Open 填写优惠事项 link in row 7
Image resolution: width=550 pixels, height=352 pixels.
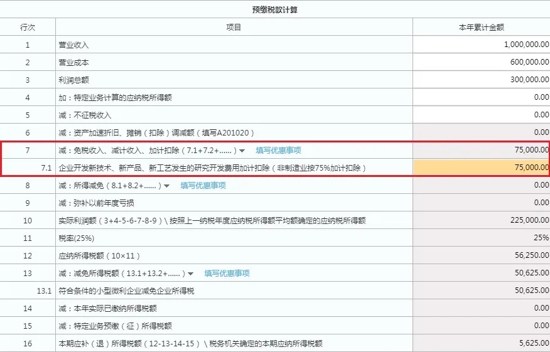click(278, 151)
